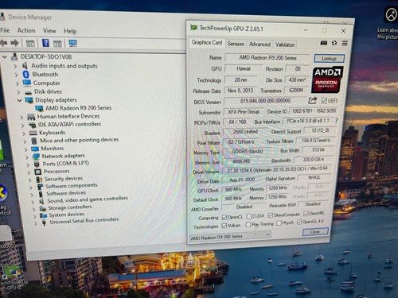Toggle the OpenGL 4.6 checkbox

tap(299, 222)
